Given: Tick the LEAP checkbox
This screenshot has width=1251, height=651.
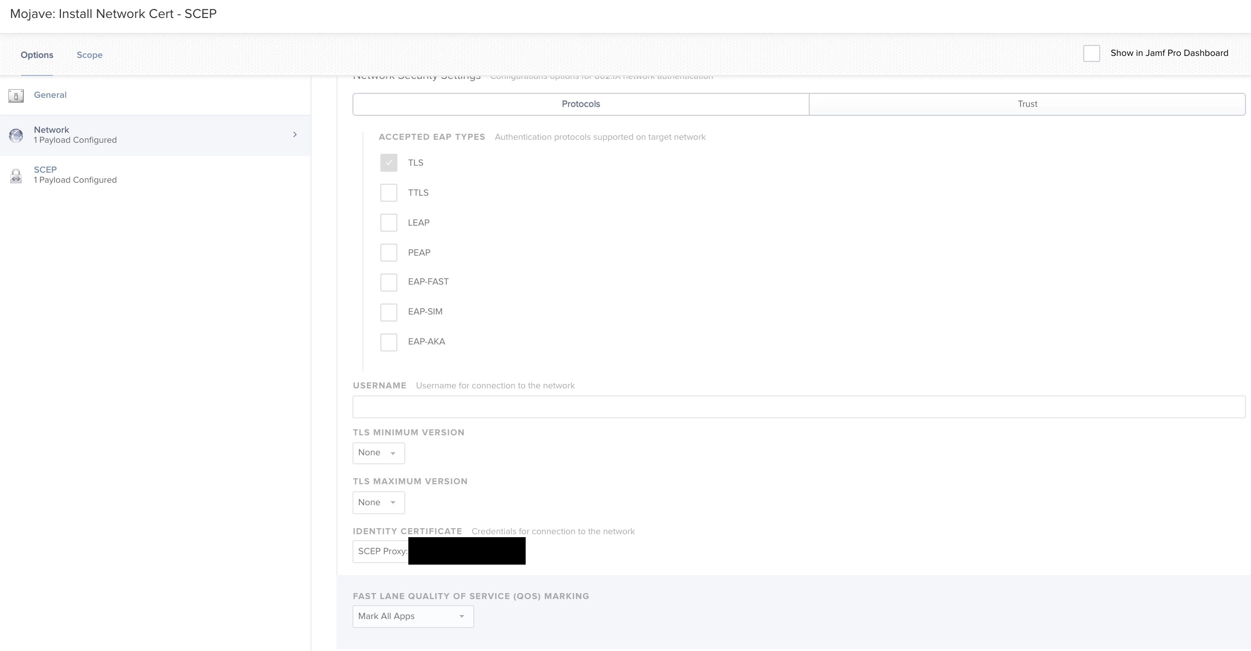Looking at the screenshot, I should click(388, 223).
